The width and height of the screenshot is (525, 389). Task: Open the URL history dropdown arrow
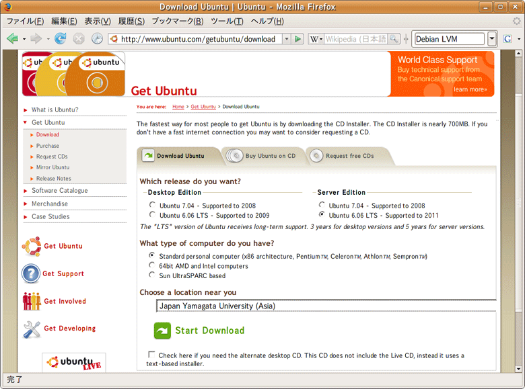287,39
